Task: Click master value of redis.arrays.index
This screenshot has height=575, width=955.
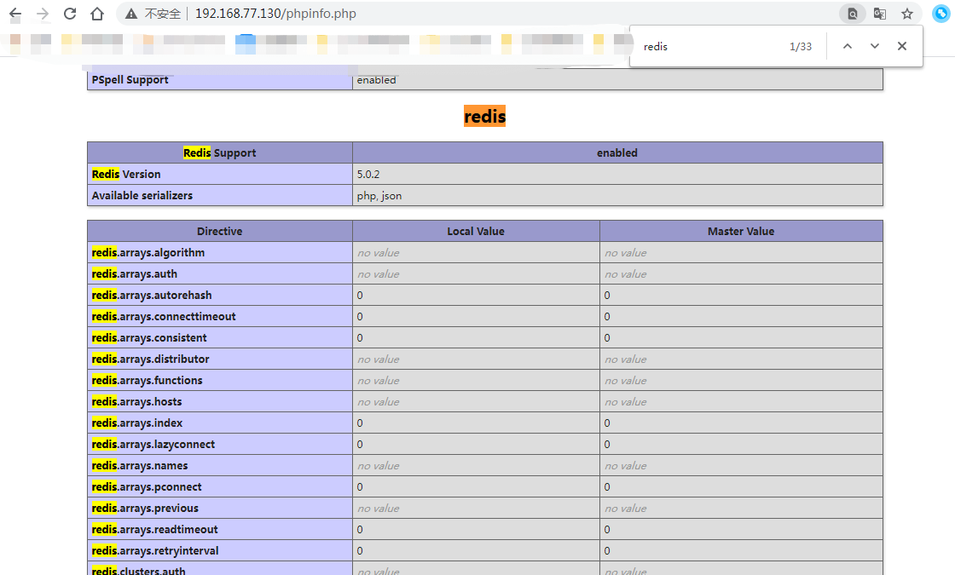Action: 607,423
